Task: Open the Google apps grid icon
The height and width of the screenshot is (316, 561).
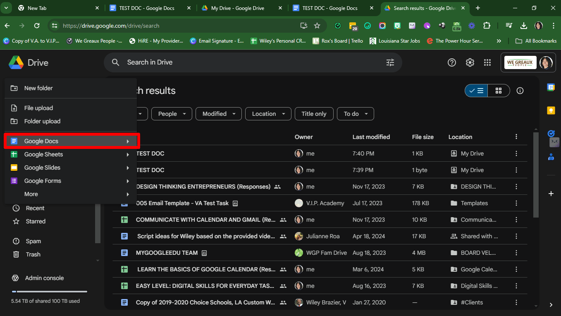Action: (487, 62)
